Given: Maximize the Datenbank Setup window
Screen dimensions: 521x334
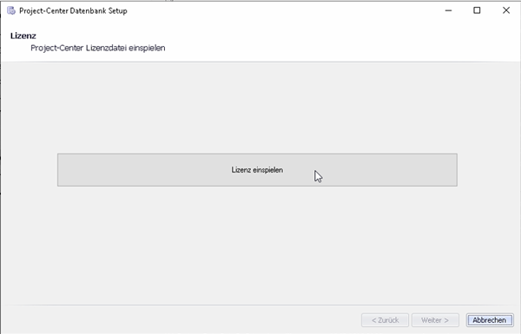Looking at the screenshot, I should (477, 10).
